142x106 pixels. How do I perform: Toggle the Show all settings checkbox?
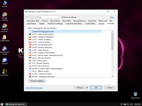point(62,17)
